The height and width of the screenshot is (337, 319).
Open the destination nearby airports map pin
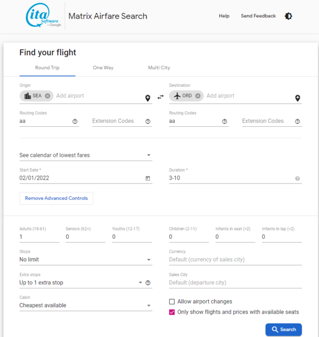tap(298, 98)
